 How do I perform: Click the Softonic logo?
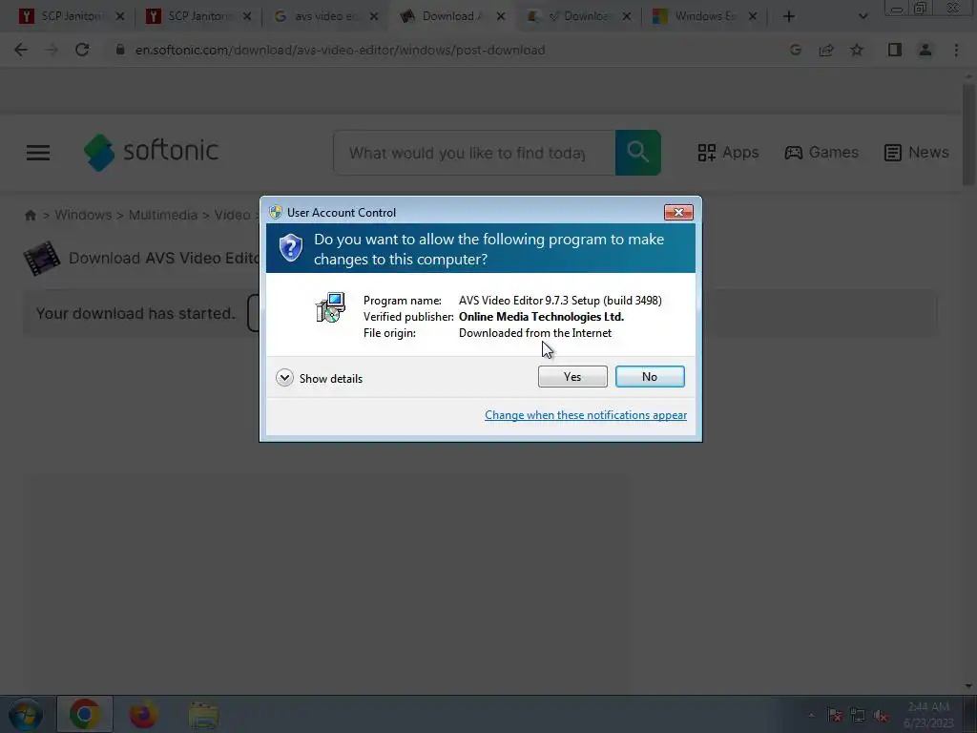[x=152, y=152]
